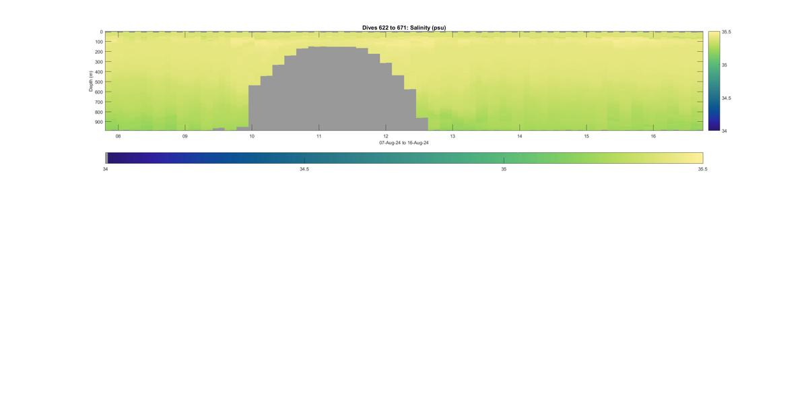Select the x-axis tick label '14'
The image size is (808, 419).
[520, 136]
